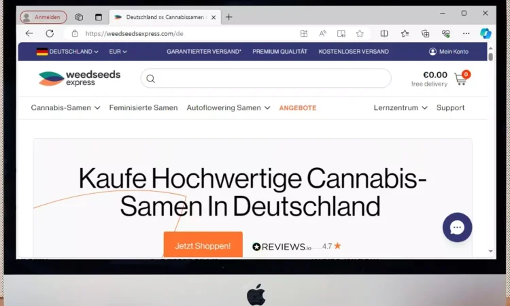Open vertical tabs action menu

[98, 17]
